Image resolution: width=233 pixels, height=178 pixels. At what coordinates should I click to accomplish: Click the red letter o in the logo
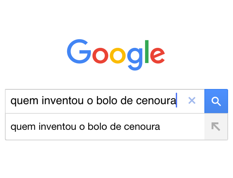[x=100, y=56]
